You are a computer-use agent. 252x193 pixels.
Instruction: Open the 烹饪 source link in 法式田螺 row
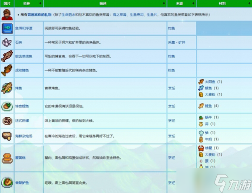pos(171,121)
